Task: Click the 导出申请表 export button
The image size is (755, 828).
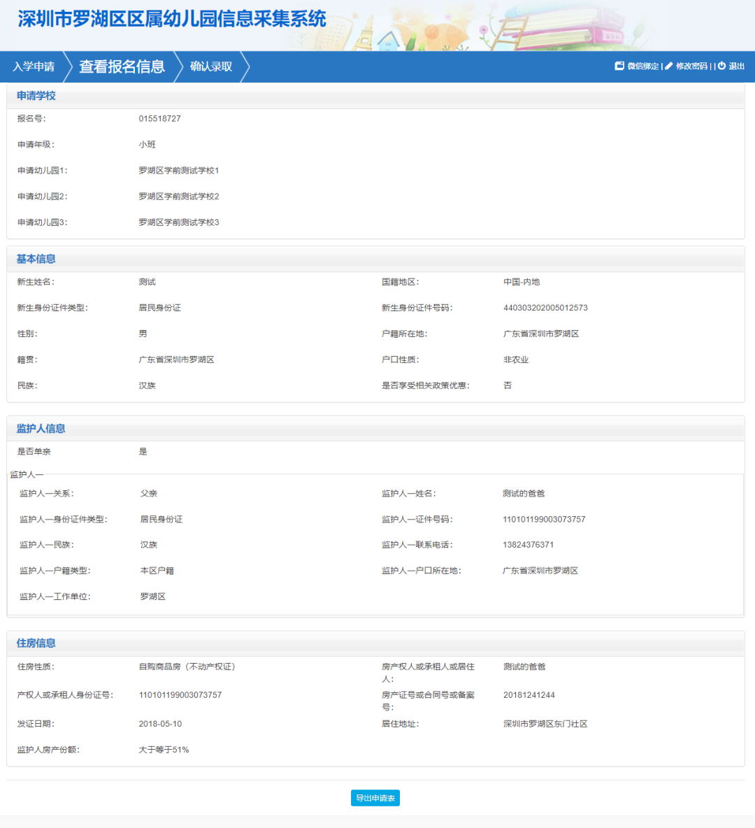Action: (x=375, y=797)
